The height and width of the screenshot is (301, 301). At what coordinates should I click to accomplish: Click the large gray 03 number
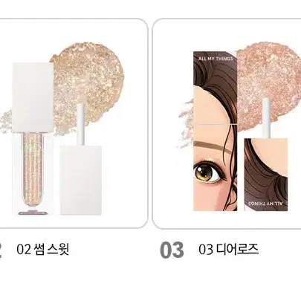coord(172,250)
